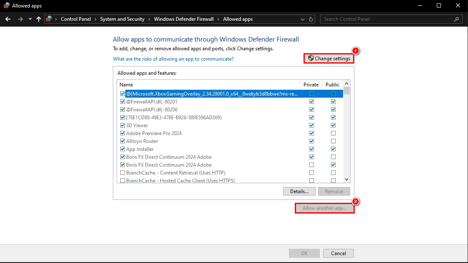Toggle the 3D Viewer name checkbox

pyautogui.click(x=122, y=125)
